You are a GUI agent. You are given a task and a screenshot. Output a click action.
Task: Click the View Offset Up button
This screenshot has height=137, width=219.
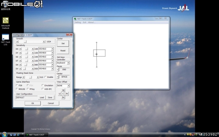point(63,90)
